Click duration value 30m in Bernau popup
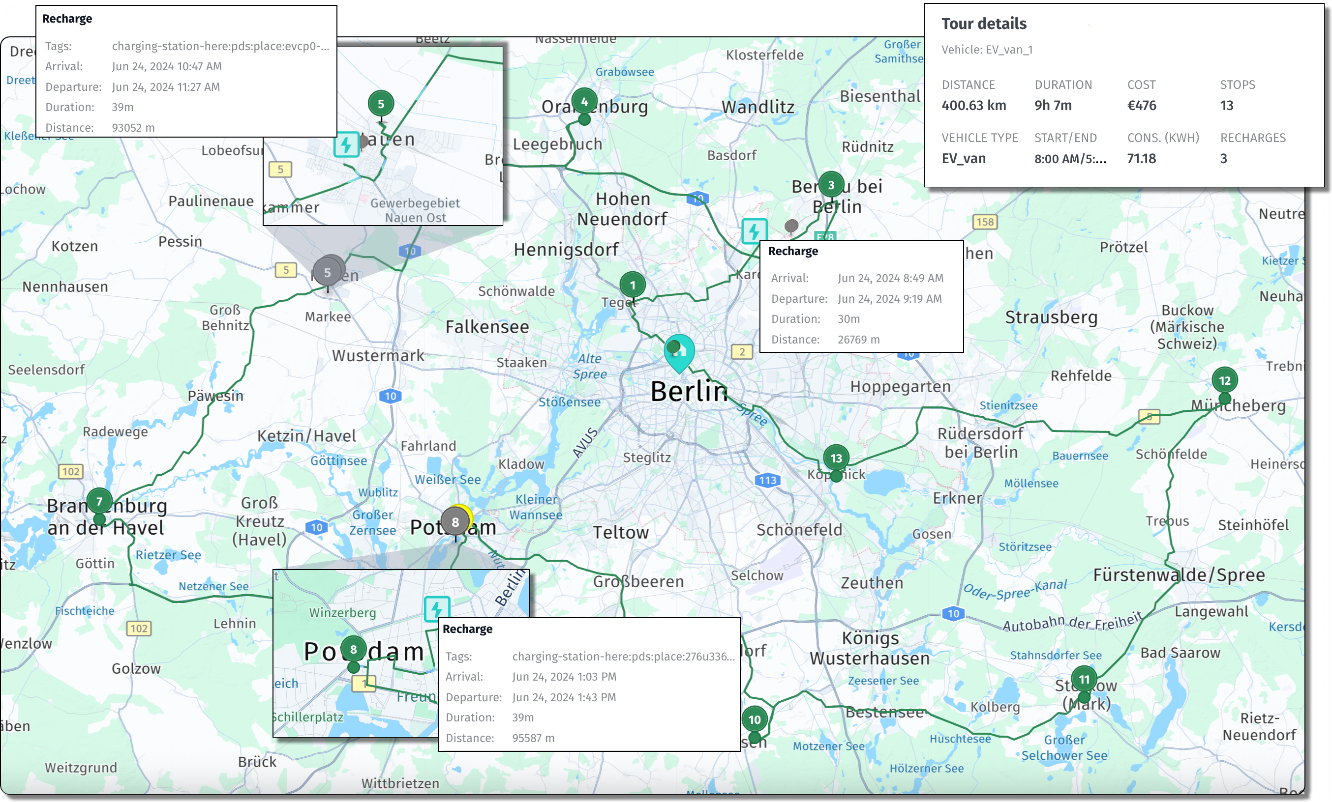The image size is (1332, 802). click(848, 319)
